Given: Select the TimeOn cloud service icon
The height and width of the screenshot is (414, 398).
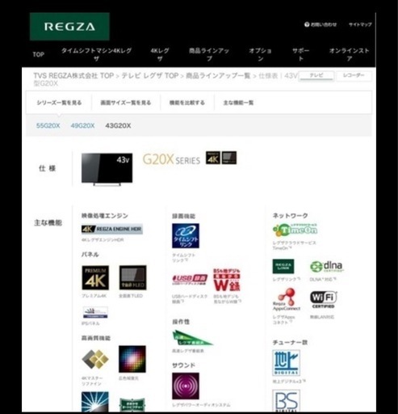Looking at the screenshot, I should pos(295,230).
